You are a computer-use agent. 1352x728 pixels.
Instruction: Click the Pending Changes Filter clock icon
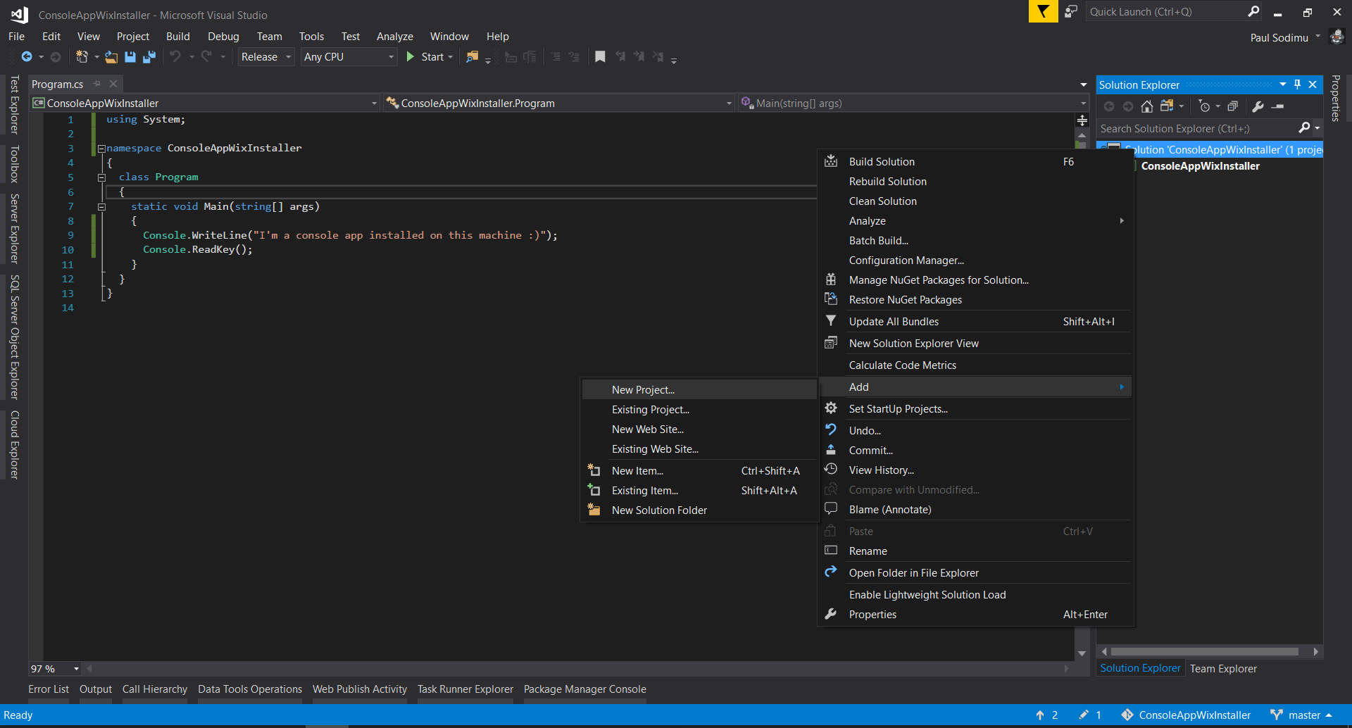[1204, 106]
